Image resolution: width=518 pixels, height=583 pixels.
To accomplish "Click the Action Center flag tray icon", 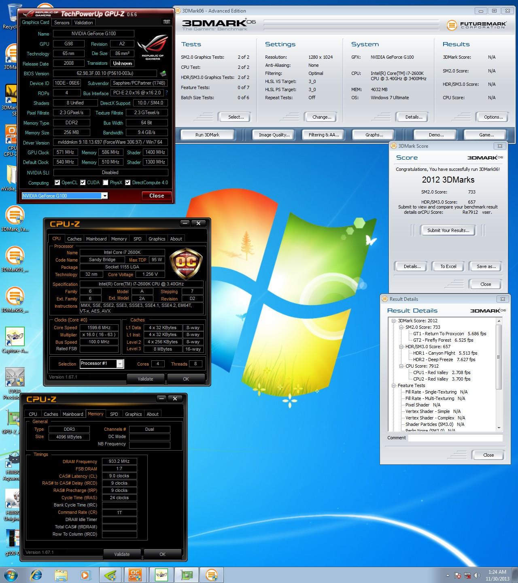I will [x=458, y=575].
